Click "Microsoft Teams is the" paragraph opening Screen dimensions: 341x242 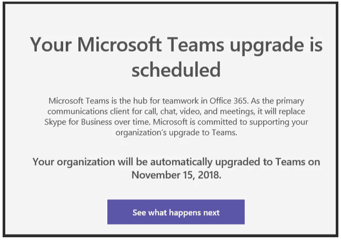coord(84,100)
